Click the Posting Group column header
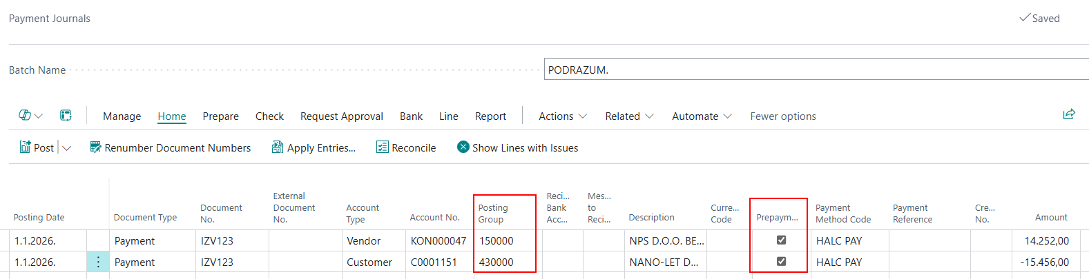The width and height of the screenshot is (1089, 279). click(493, 214)
